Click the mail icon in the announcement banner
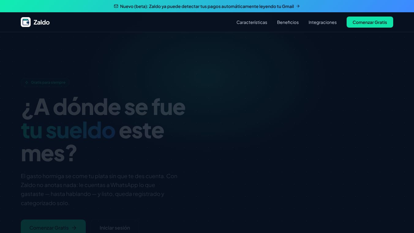Image resolution: width=414 pixels, height=233 pixels. tap(116, 6)
